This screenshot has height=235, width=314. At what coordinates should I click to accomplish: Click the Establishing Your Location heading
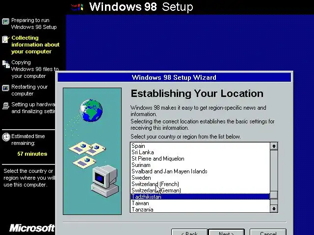pyautogui.click(x=197, y=94)
